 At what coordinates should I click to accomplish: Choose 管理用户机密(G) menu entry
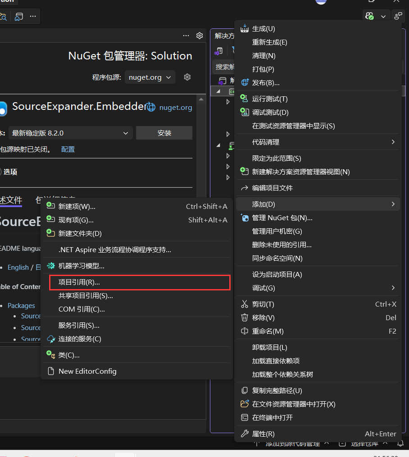click(x=318, y=231)
